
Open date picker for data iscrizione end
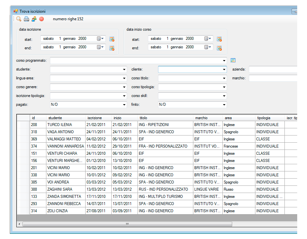pyautogui.click(x=101, y=47)
